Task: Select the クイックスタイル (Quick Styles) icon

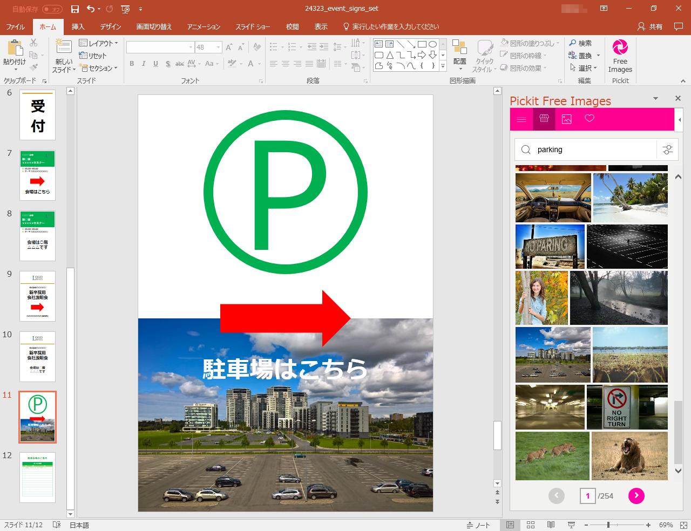Action: pos(484,54)
